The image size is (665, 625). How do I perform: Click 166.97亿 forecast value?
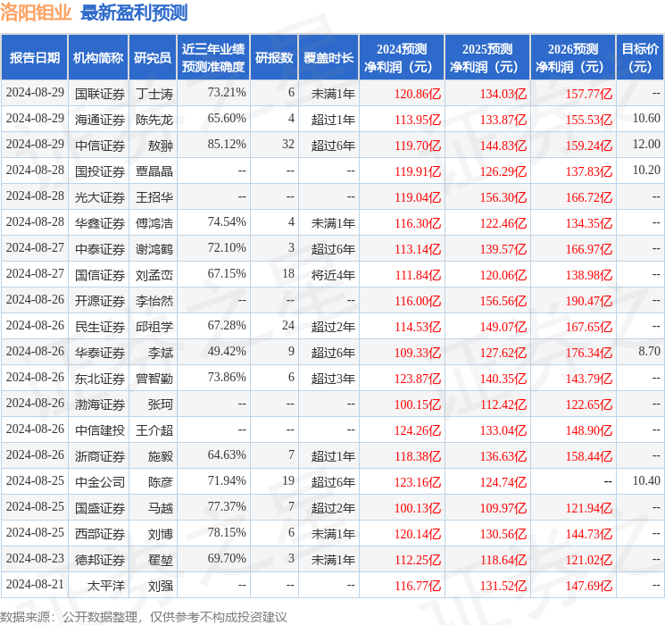tap(589, 249)
